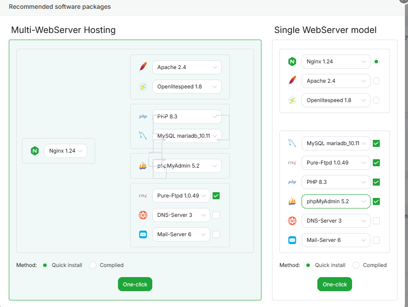Click the Apache feather icon in Multi-WebServer panel
The image size is (408, 307).
(143, 67)
